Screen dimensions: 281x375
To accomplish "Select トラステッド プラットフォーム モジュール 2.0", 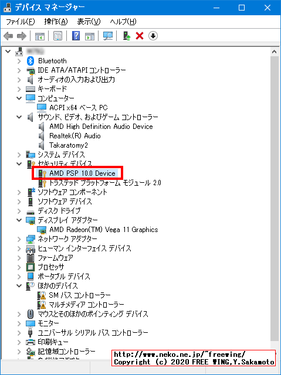I will coord(105,183).
